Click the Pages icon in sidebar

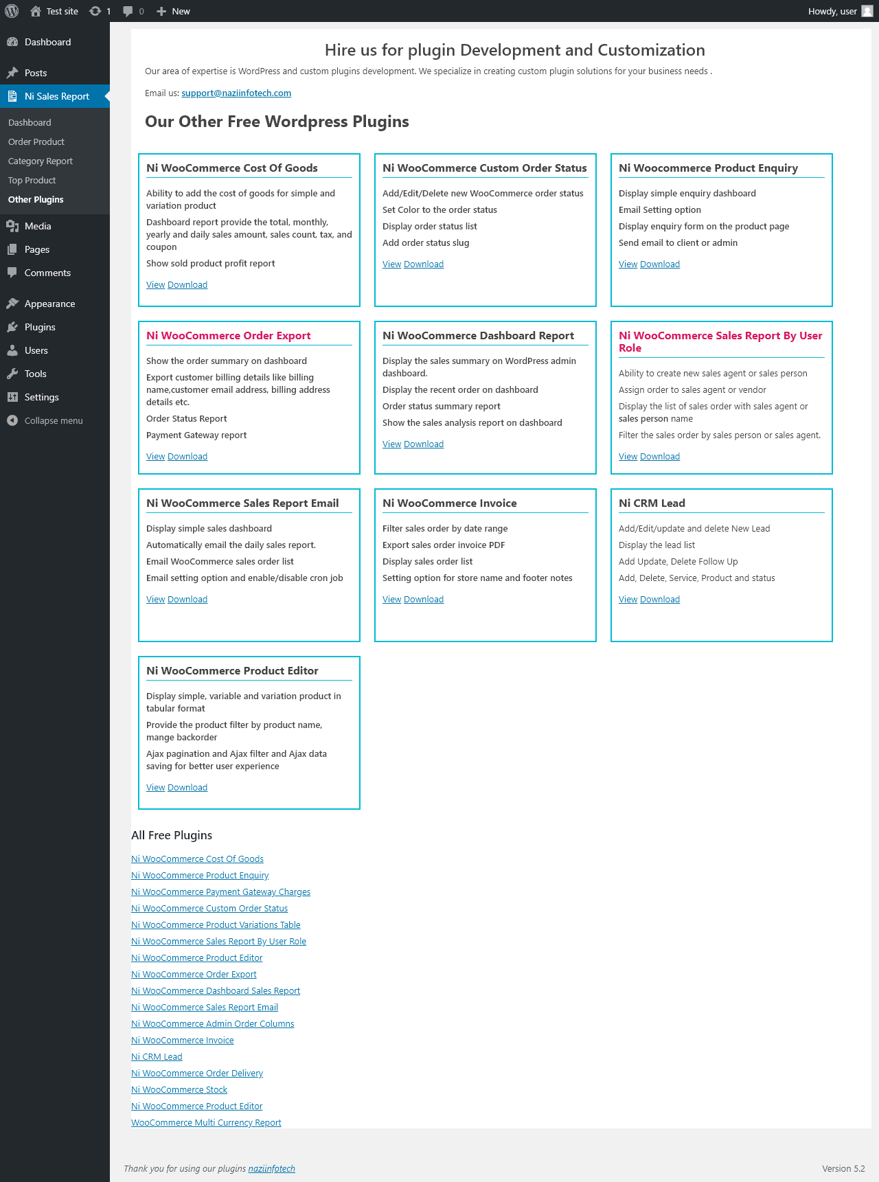pyautogui.click(x=12, y=249)
